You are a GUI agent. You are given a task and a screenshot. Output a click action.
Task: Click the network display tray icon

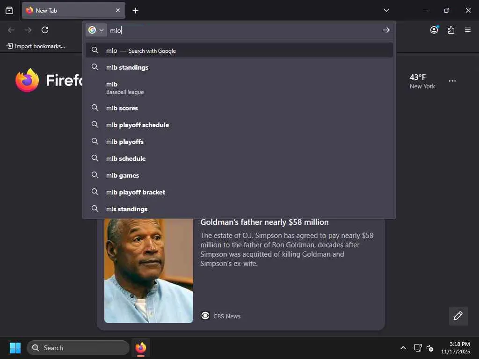coord(418,348)
